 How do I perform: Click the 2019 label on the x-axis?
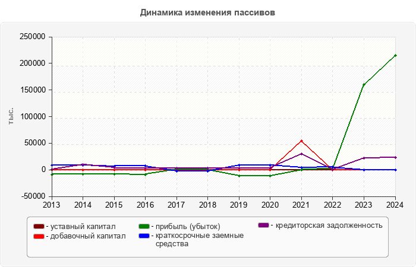coord(239,205)
